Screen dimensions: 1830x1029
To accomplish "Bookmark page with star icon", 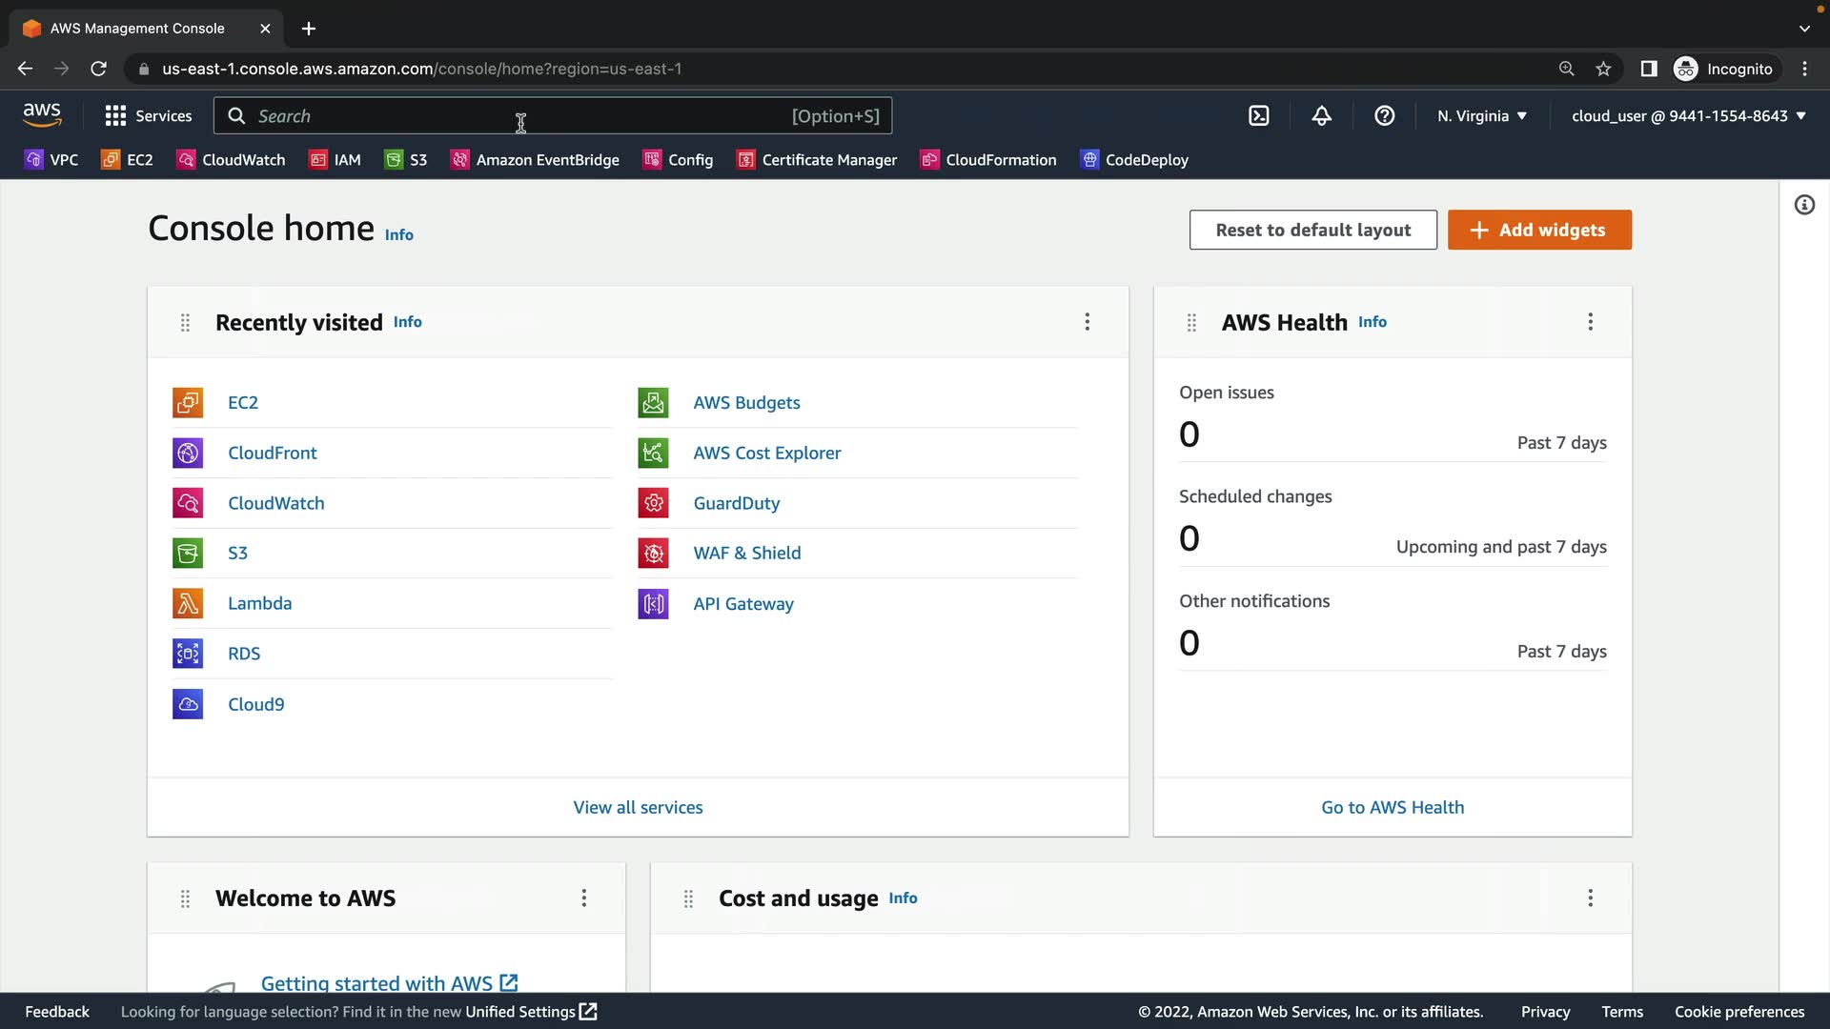I will point(1603,69).
